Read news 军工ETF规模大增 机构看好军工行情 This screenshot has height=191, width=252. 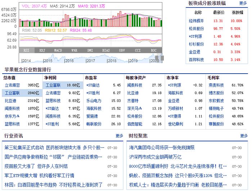[39, 176]
